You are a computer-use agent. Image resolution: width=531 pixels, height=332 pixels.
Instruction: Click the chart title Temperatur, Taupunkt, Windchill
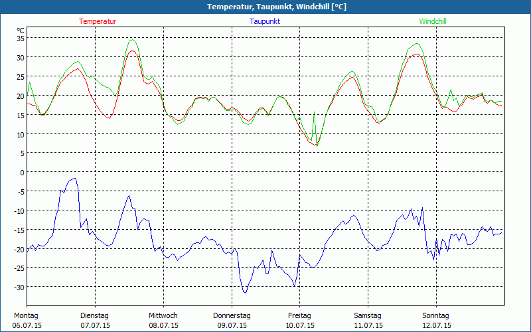click(277, 7)
